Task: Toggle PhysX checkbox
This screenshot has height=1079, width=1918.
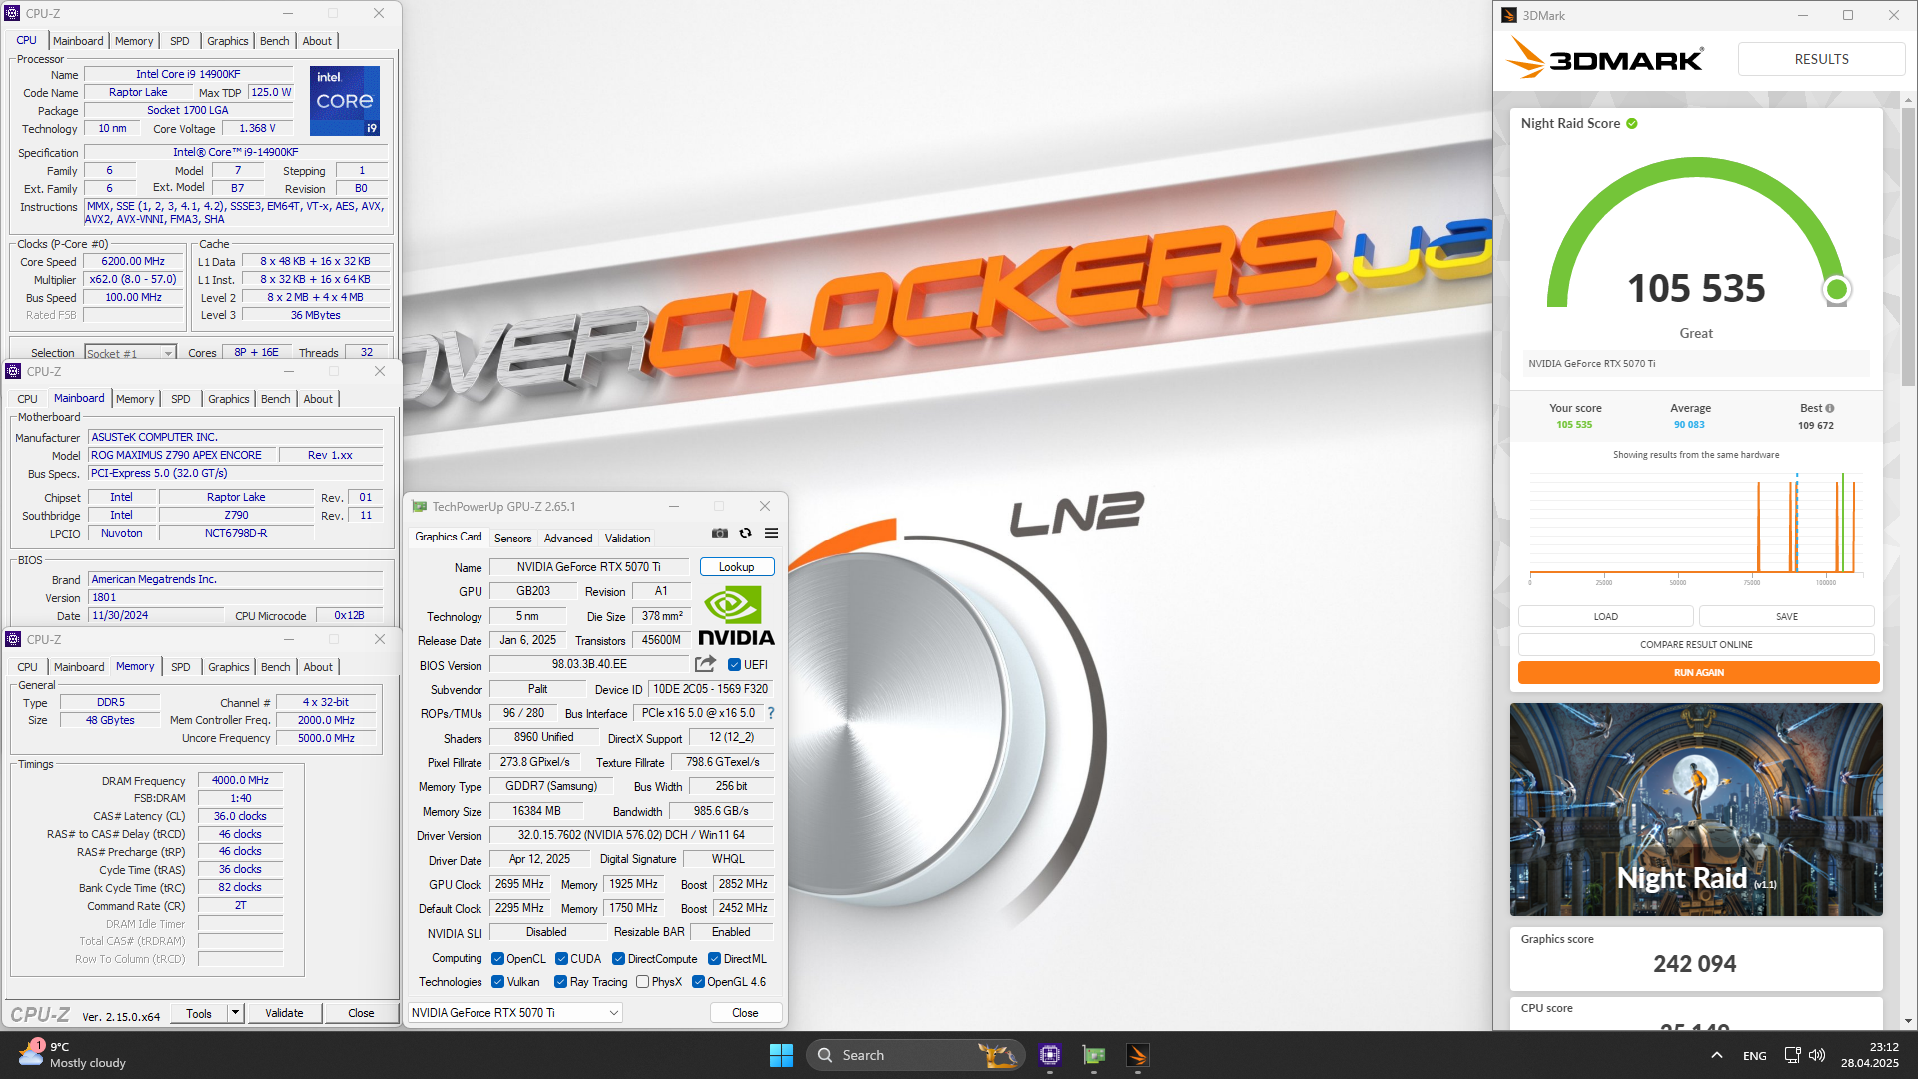Action: coord(642,982)
